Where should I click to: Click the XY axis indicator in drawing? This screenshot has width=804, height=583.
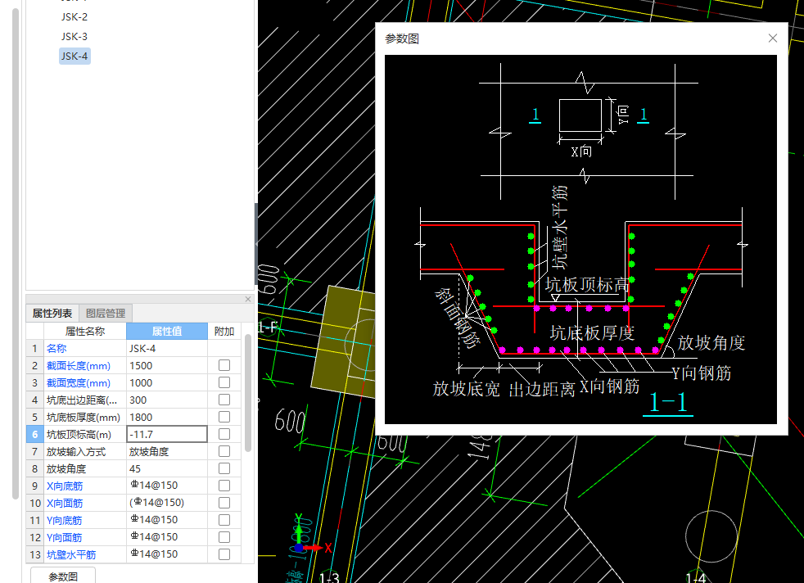point(312,533)
